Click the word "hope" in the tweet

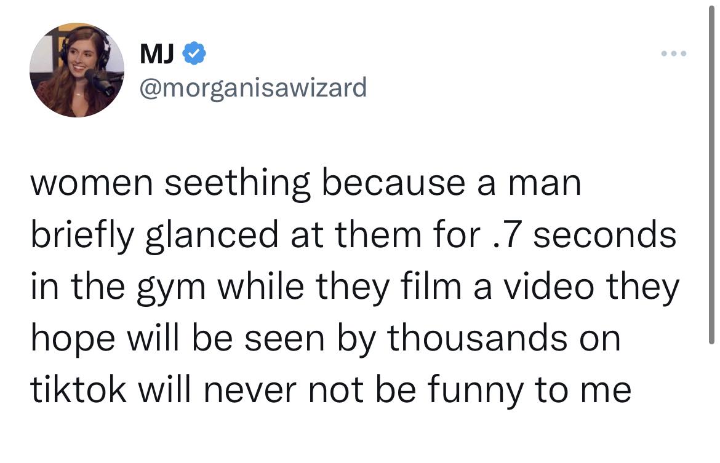point(70,340)
